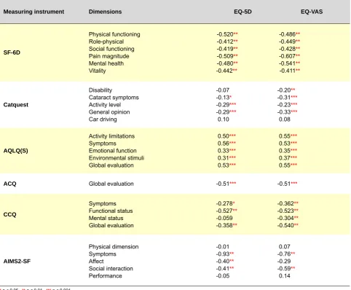Click the "Car driving" dimension
This screenshot has height=290, width=351.
[103, 119]
